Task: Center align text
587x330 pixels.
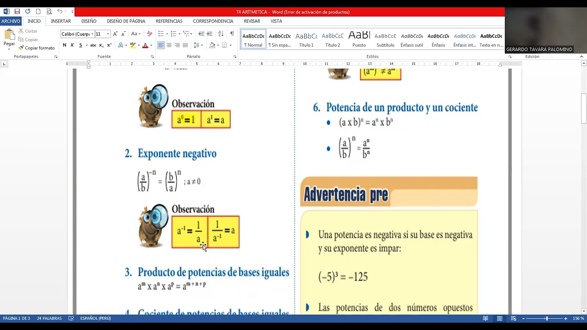Action: [x=169, y=45]
